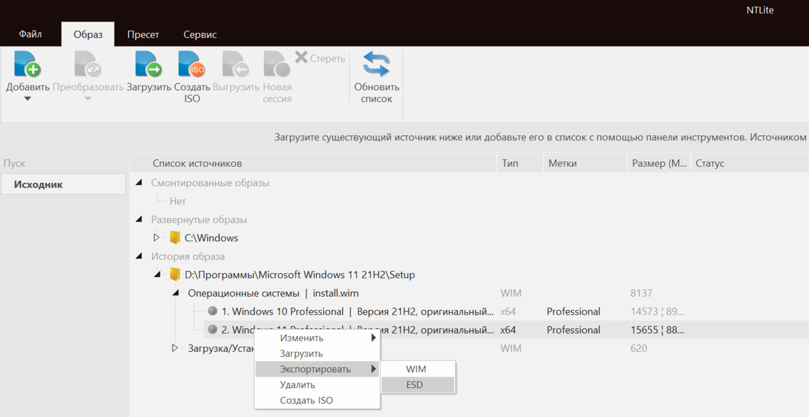Select Исходник in the left sidebar
809x417 pixels.
(63, 184)
